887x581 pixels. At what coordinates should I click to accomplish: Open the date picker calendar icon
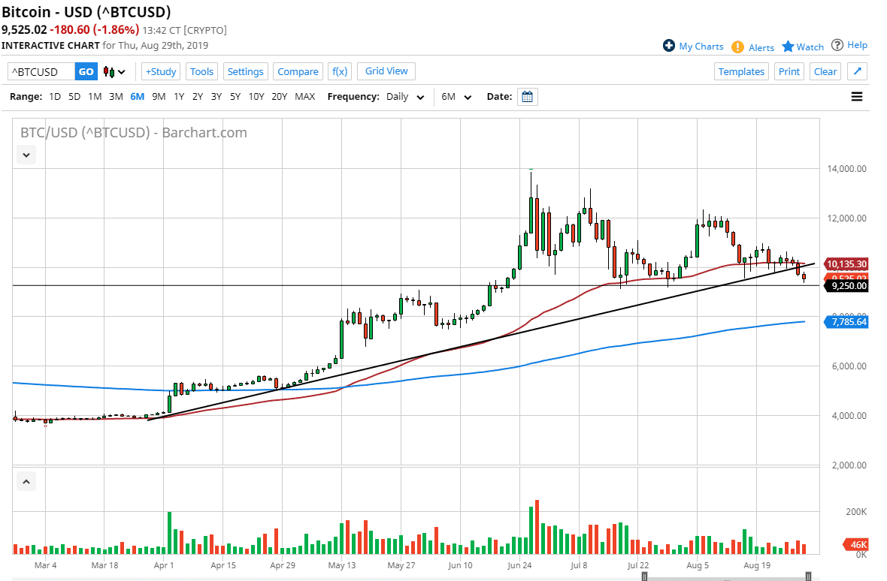pos(527,96)
